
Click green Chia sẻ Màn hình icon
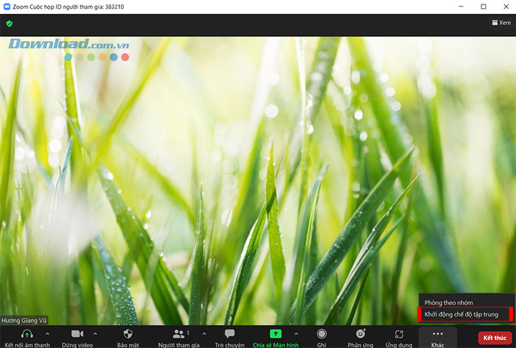click(276, 334)
